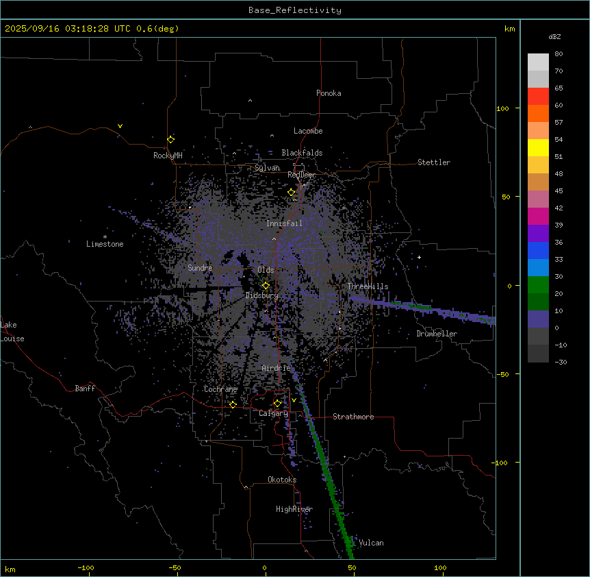Click the Sylvan label
The width and height of the screenshot is (590, 577).
pyautogui.click(x=267, y=168)
